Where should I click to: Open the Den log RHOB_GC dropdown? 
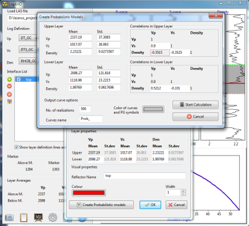coord(28,61)
